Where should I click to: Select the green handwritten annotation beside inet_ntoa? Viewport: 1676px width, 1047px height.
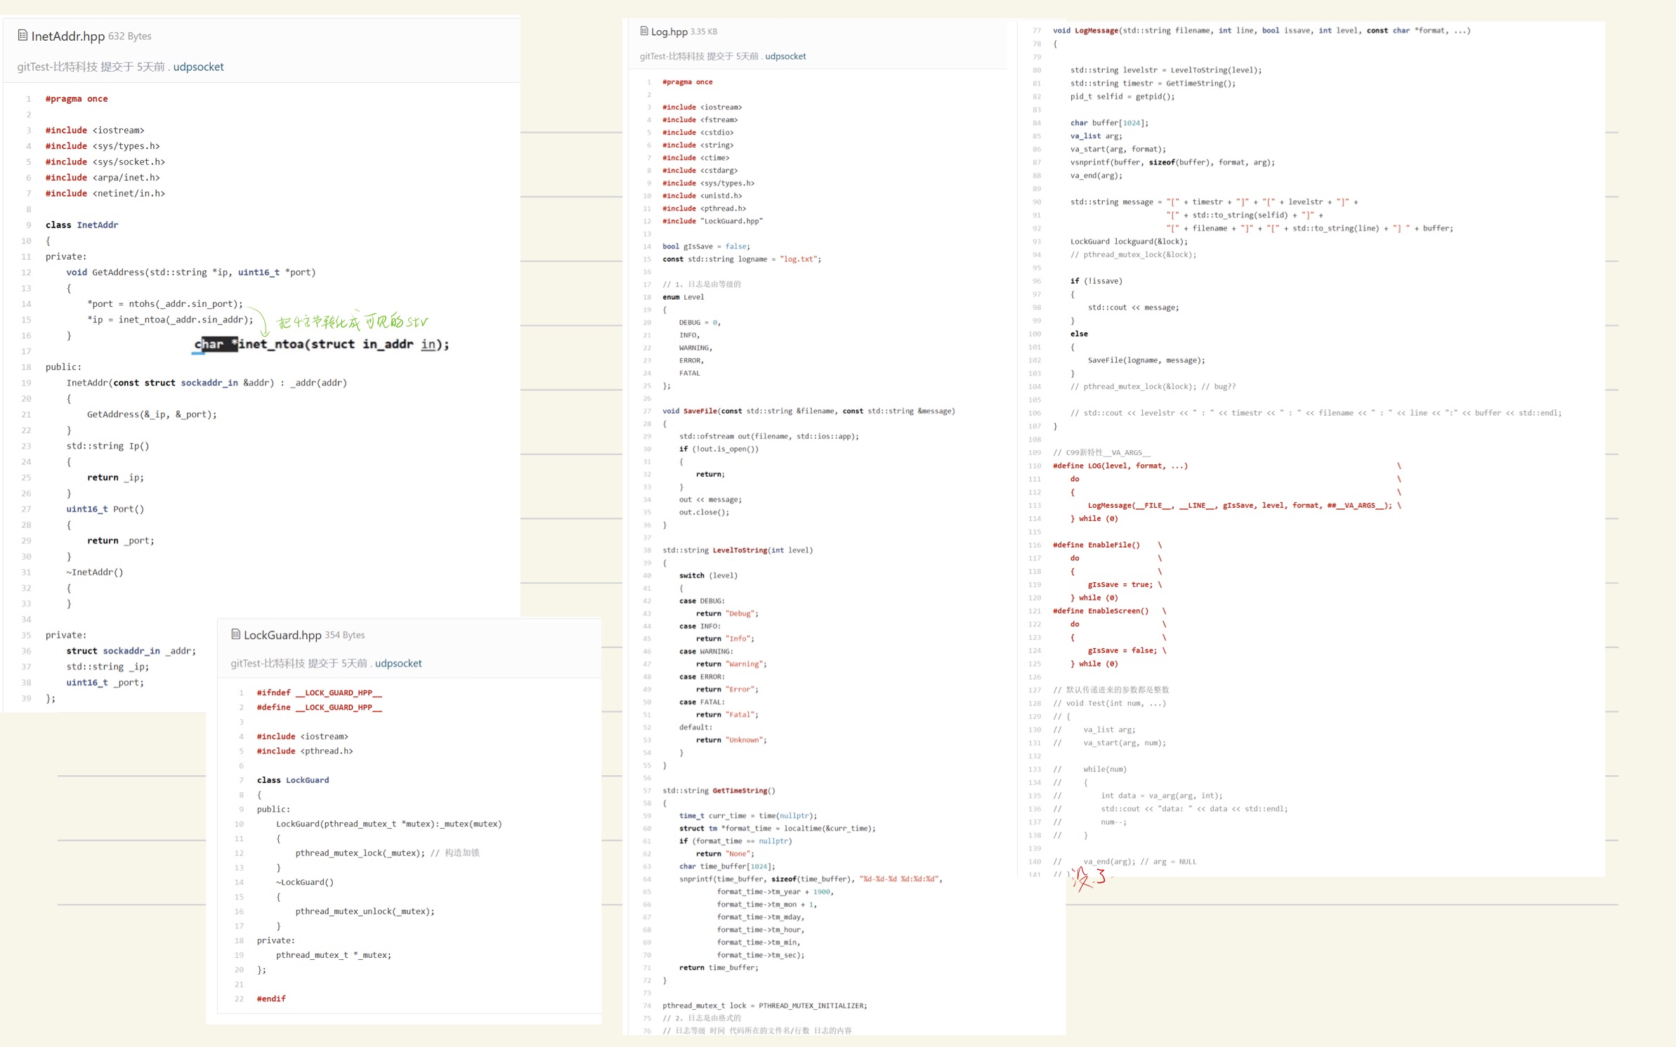tap(351, 322)
